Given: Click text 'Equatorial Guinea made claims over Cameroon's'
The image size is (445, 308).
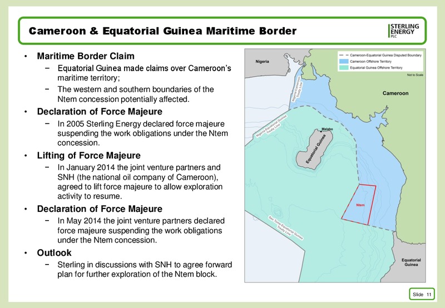Looking at the screenshot, I should [x=145, y=68].
